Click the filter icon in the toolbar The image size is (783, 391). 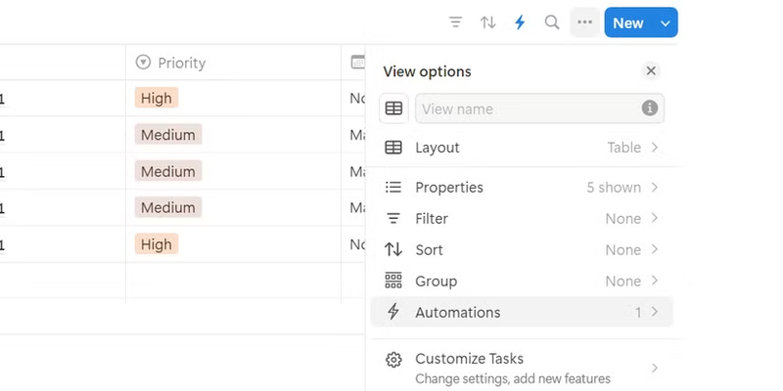[455, 22]
